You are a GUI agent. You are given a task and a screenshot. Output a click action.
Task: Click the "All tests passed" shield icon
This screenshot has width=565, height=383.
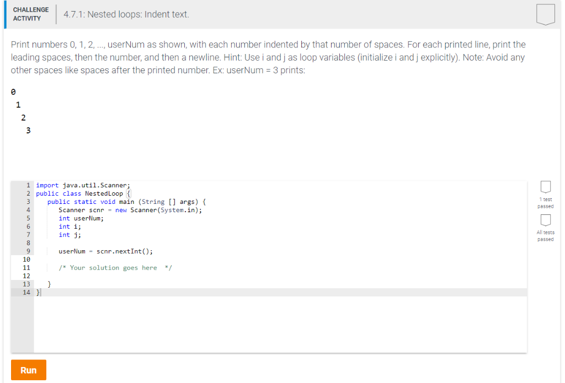click(x=545, y=220)
